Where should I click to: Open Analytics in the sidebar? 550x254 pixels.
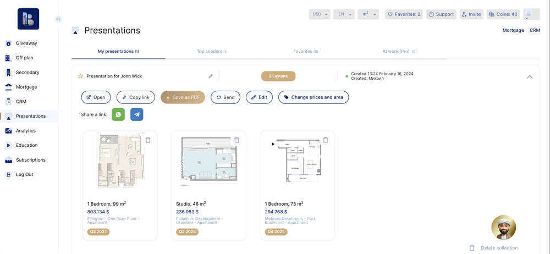coord(26,131)
